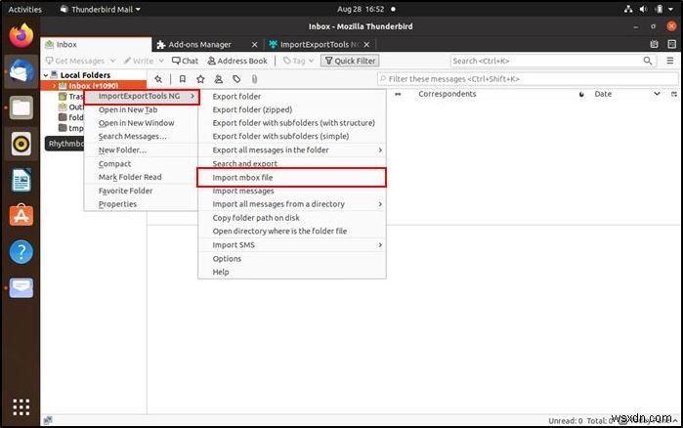
Task: Open Thunderbird Mail app menu arrow
Action: [138, 9]
